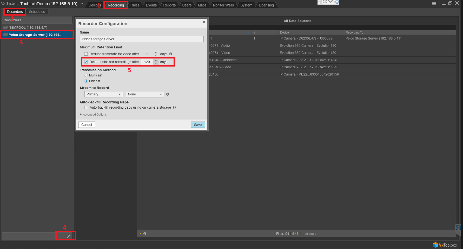Expand Advanced Options section
Viewport: 463px width, 249px height.
point(93,115)
